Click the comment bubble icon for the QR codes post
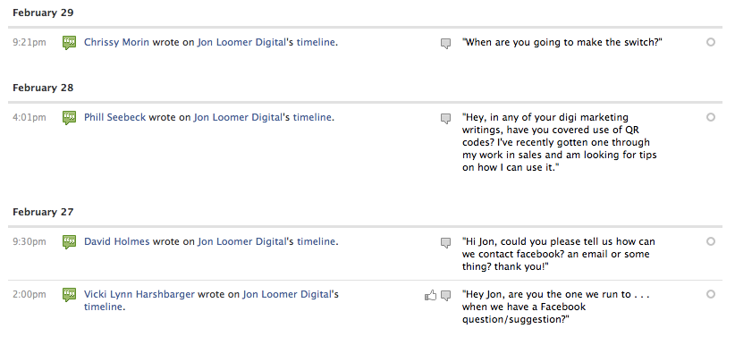Viewport: 735px width, 345px height. (446, 119)
